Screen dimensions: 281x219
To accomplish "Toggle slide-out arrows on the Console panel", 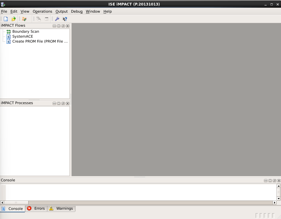I will point(266,181).
